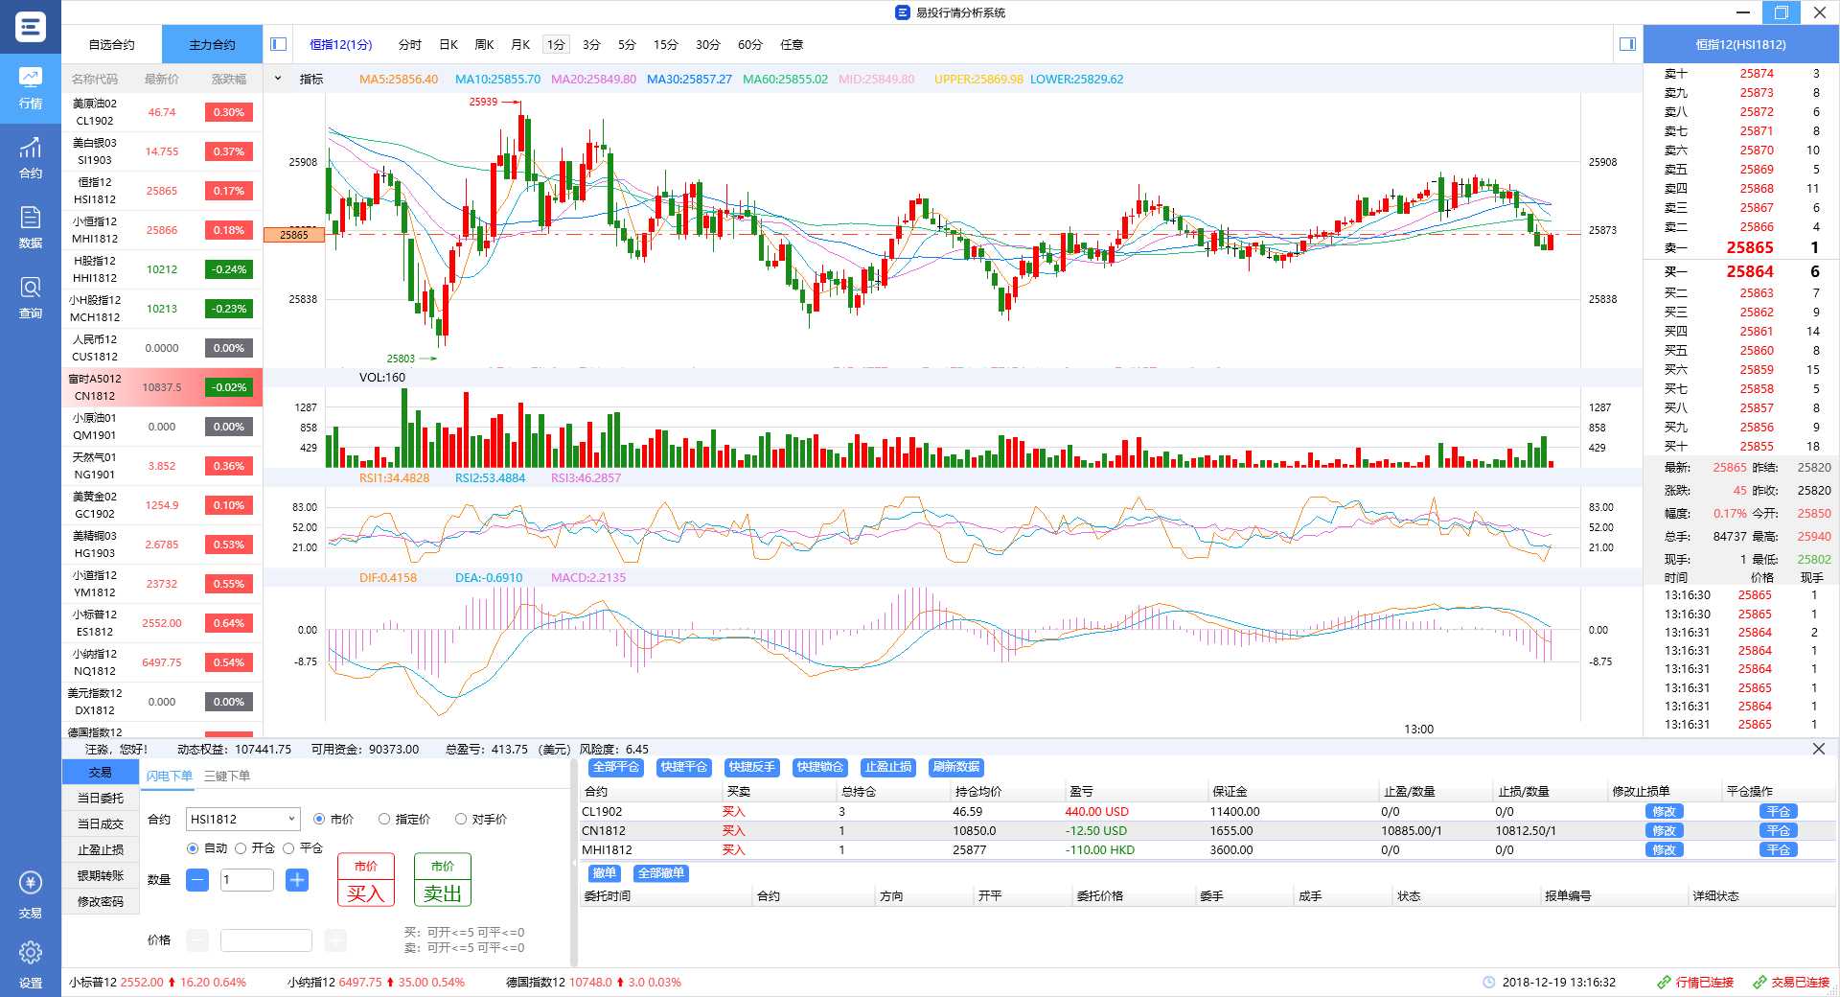
Task: Click the 快捷锁仓 button
Action: click(819, 767)
